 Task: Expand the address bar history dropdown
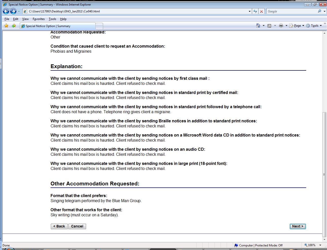pyautogui.click(x=250, y=11)
